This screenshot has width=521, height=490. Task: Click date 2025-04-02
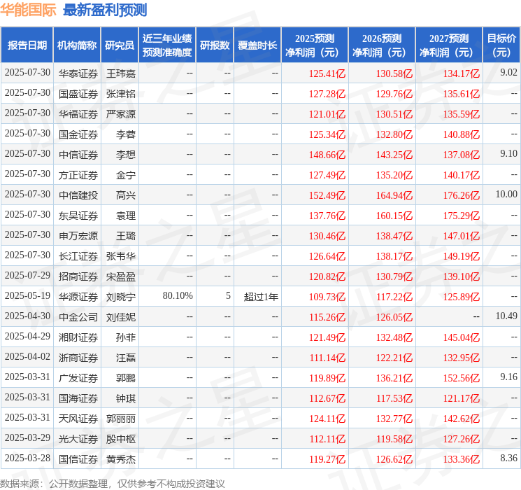[x=27, y=356]
